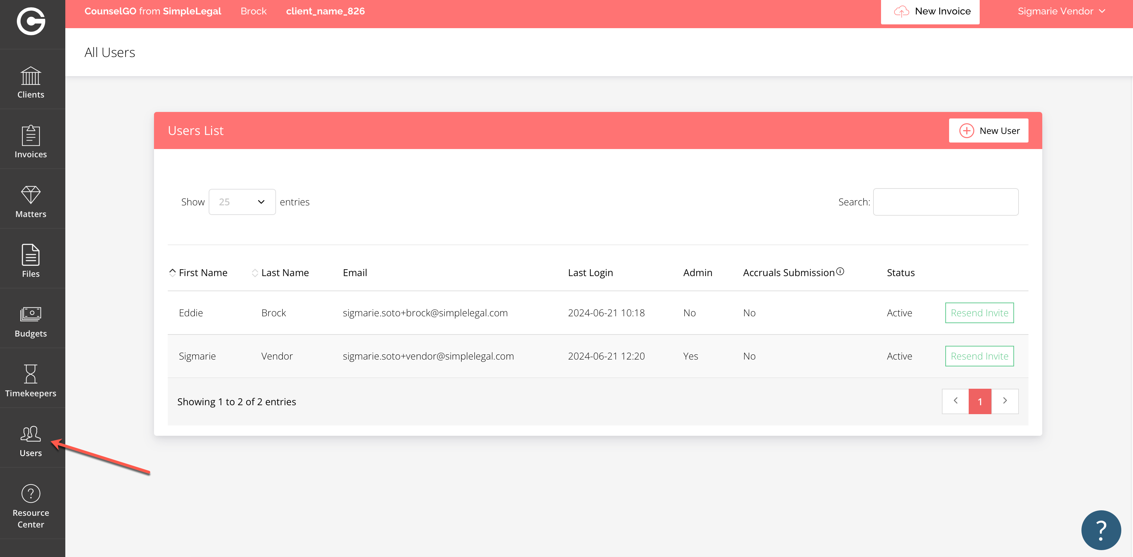Navigate to the Budgets section
The width and height of the screenshot is (1133, 557).
pyautogui.click(x=31, y=321)
